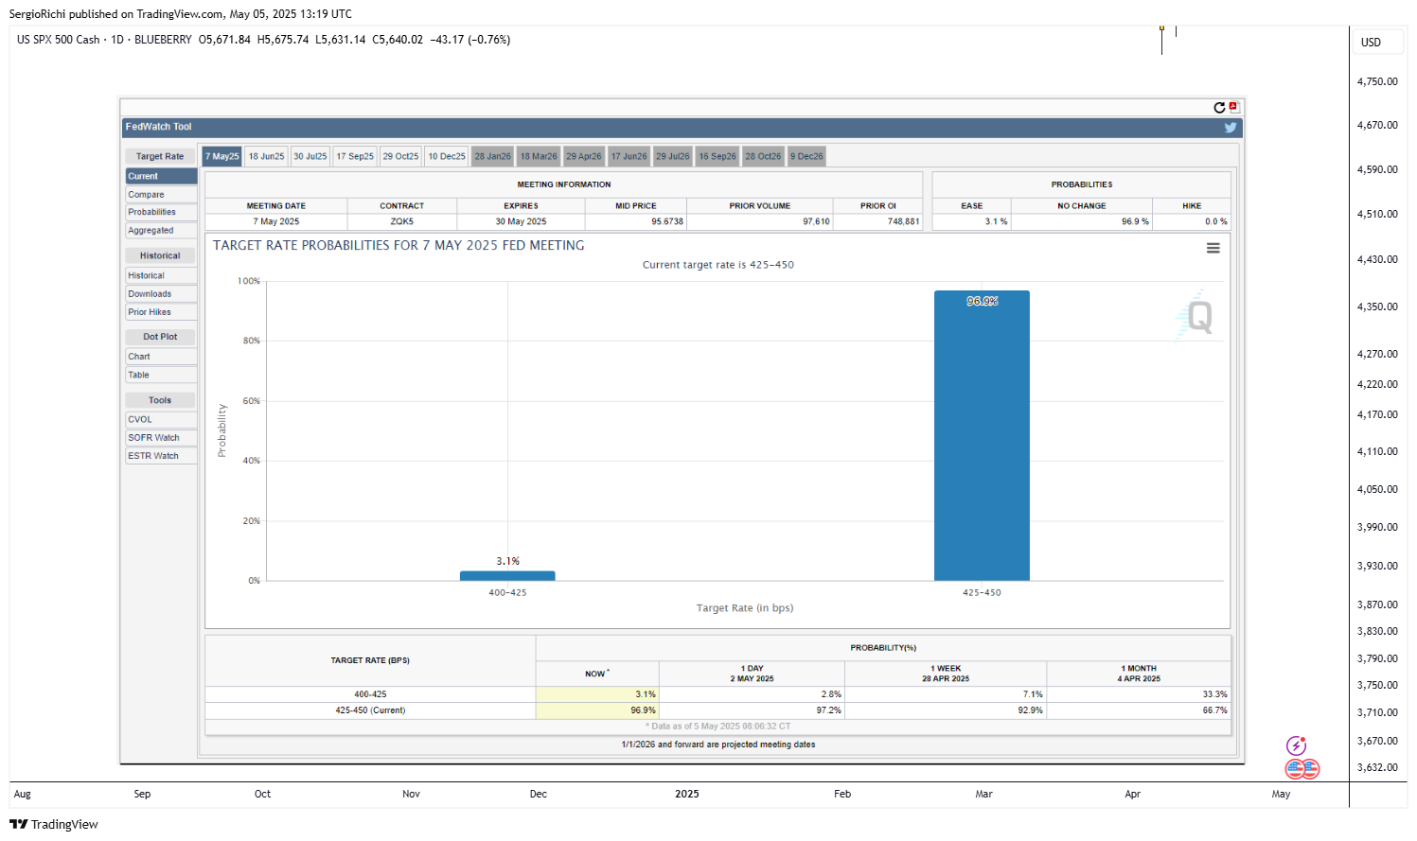Select the 7 May25 meeting tab
This screenshot has height=841, width=1417.
coord(222,156)
